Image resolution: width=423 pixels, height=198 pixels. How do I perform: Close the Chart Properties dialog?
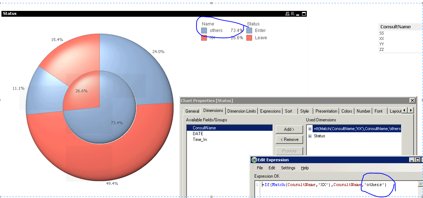(412, 101)
